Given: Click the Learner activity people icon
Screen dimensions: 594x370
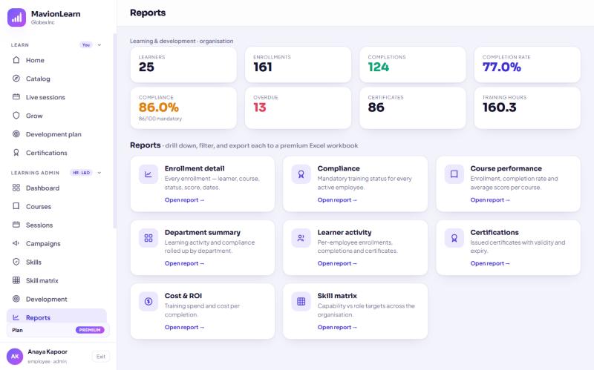Looking at the screenshot, I should (301, 238).
